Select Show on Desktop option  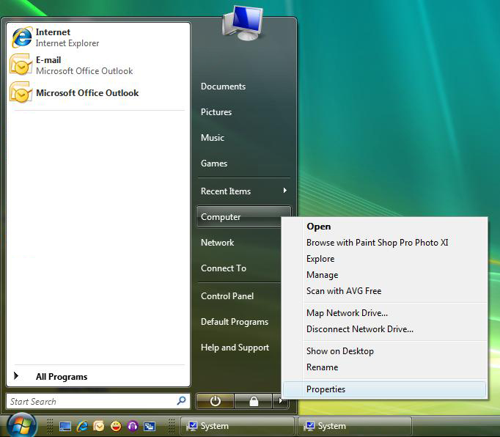click(385, 351)
